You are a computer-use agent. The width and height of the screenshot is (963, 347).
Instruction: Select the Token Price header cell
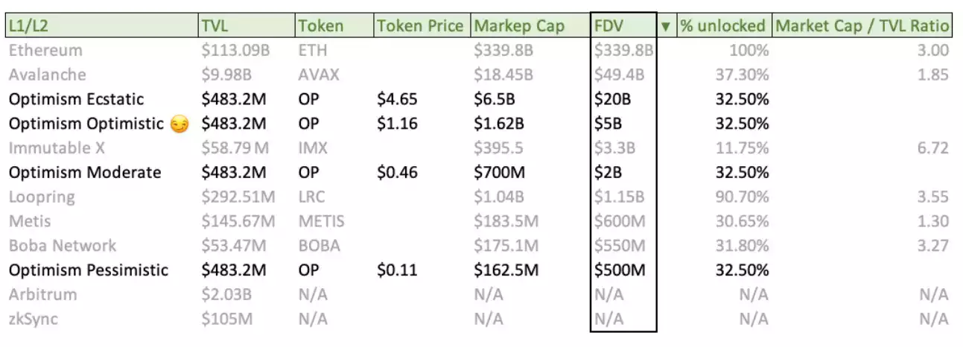[421, 25]
